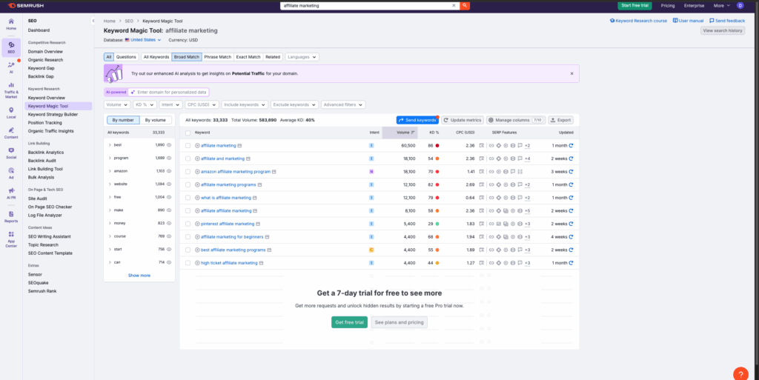Select all keywords with header checkbox
The image size is (759, 380).
188,133
